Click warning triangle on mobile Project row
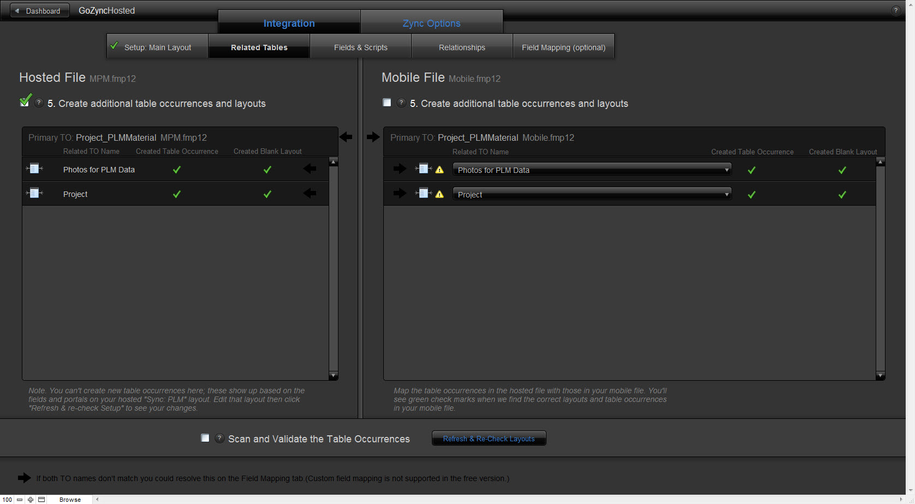This screenshot has width=915, height=504. [x=439, y=194]
